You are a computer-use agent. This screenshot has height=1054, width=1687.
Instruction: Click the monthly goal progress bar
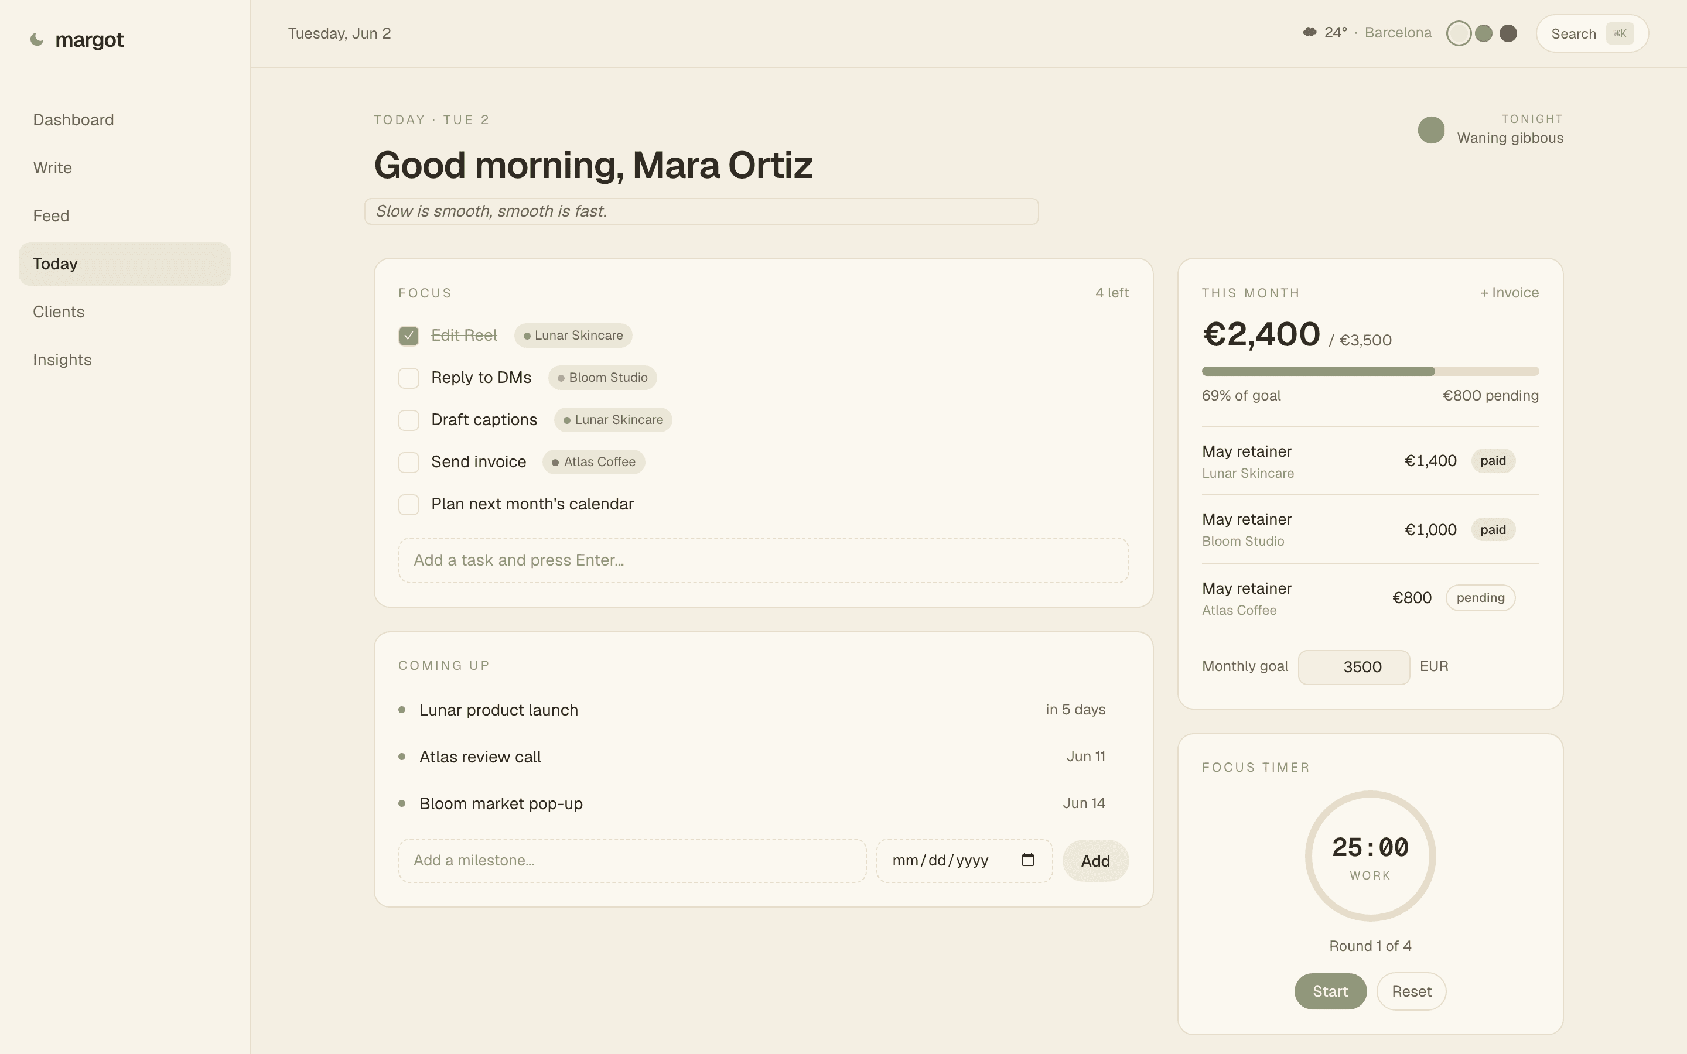pos(1370,372)
